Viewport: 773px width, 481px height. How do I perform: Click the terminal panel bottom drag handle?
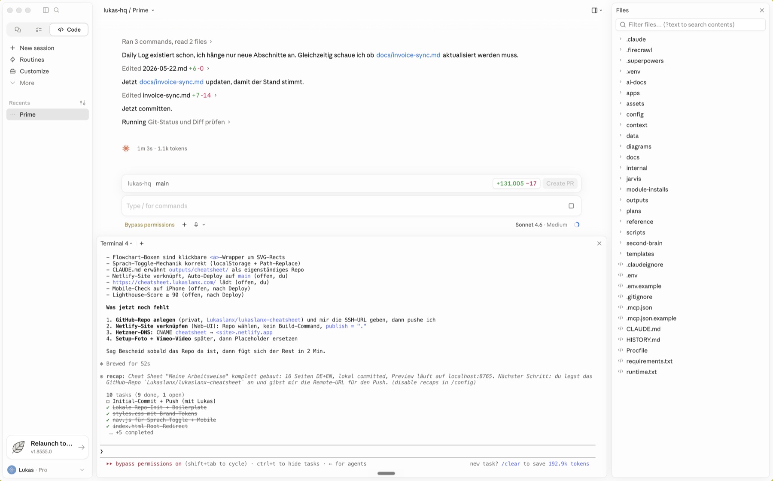click(386, 473)
